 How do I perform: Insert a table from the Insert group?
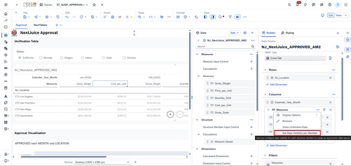click(x=113, y=17)
